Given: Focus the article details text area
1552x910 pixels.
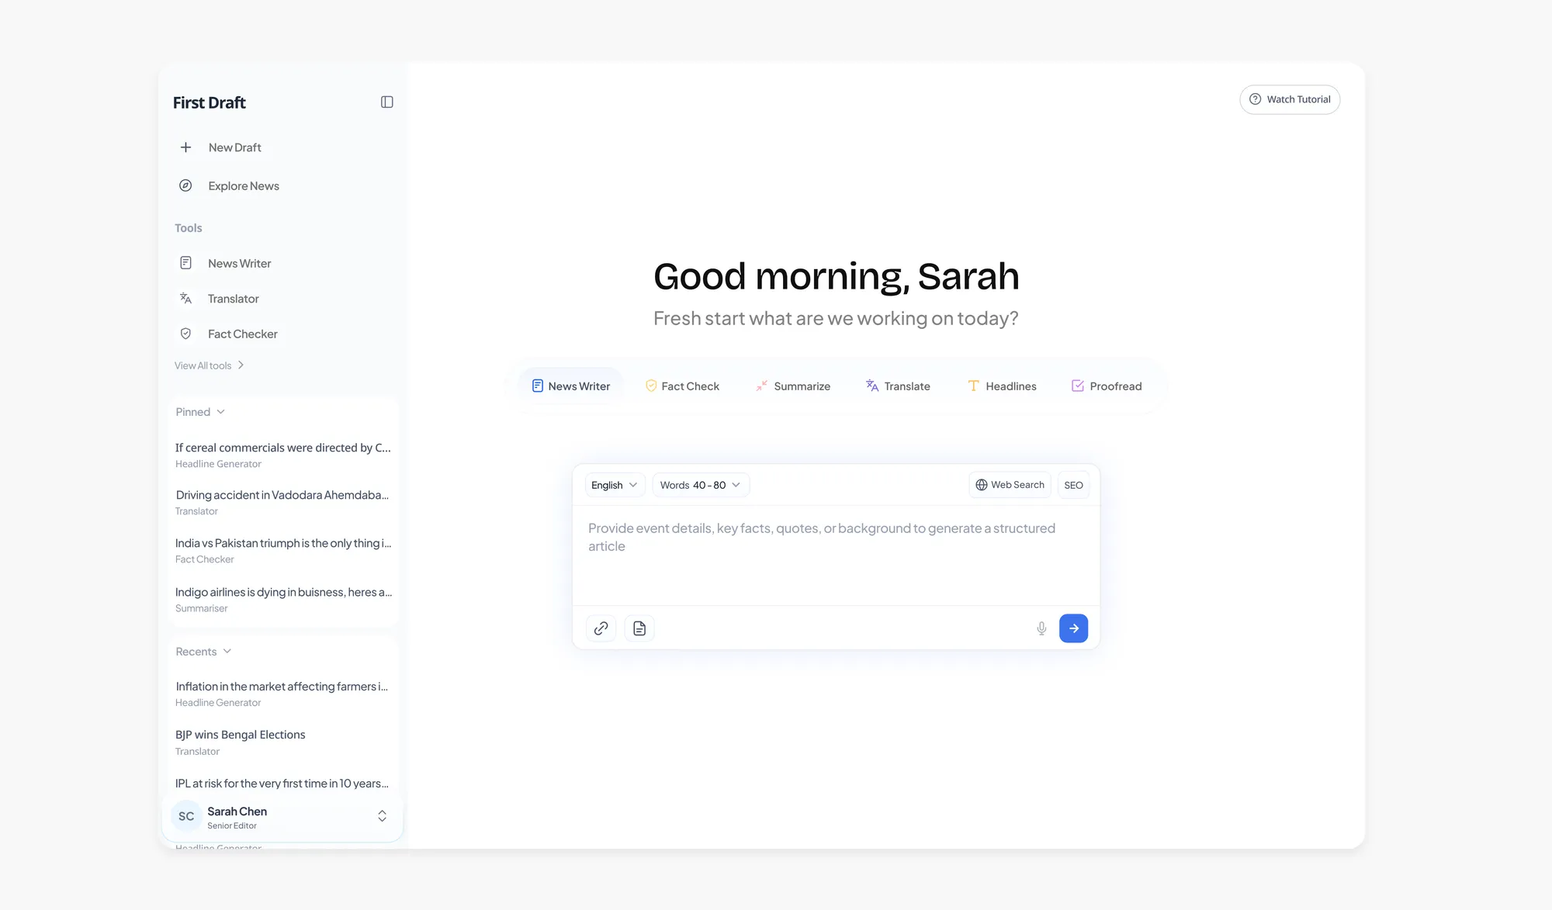Looking at the screenshot, I should coord(836,555).
